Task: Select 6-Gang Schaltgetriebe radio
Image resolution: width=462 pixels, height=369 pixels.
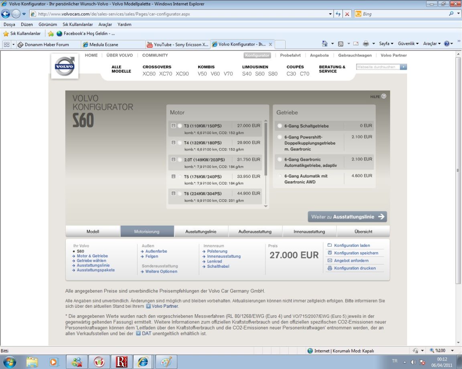Action: pos(280,126)
